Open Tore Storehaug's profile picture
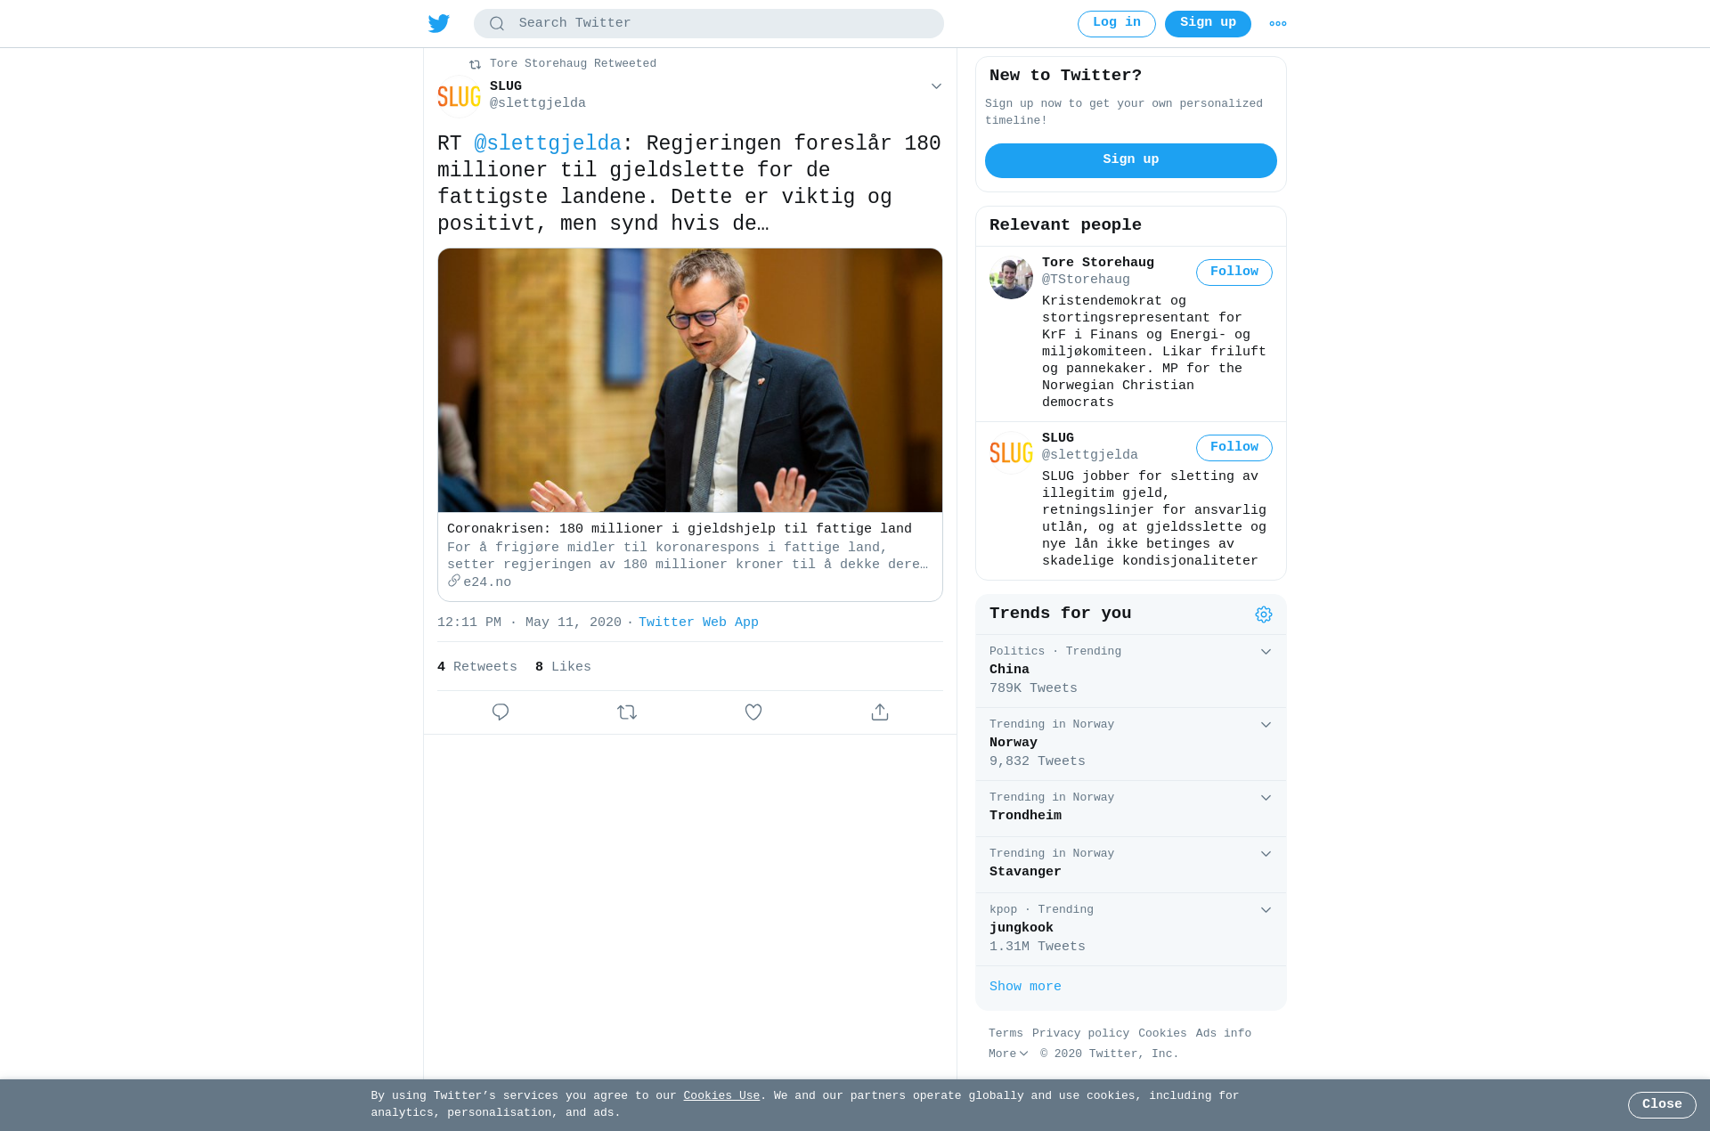Screen dimensions: 1710x1131 point(1011,278)
